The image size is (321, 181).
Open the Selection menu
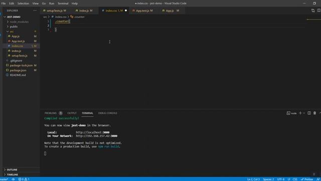point(23,4)
